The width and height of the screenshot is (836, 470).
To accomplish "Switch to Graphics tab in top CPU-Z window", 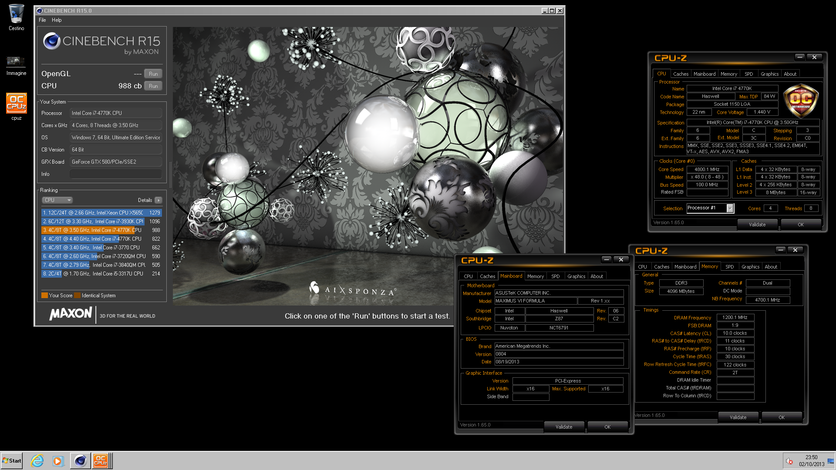I will [769, 74].
